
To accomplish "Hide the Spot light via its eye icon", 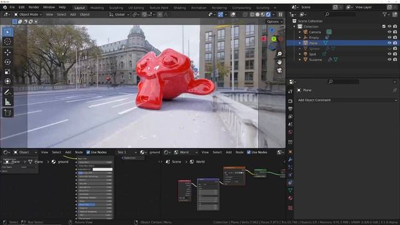I will coord(389,54).
